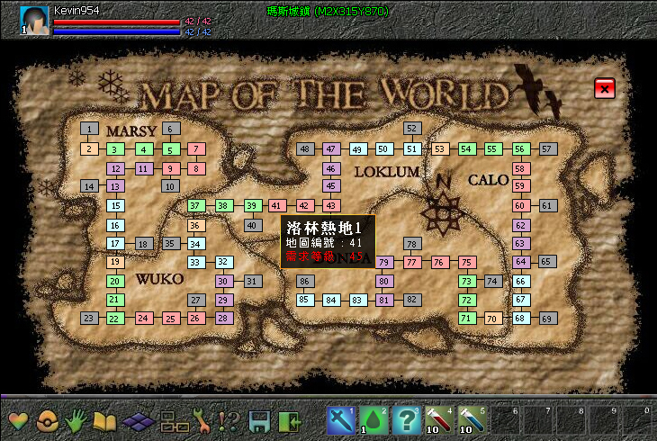This screenshot has height=441, width=657.
Task: Select gray map node 40
Action: [253, 226]
